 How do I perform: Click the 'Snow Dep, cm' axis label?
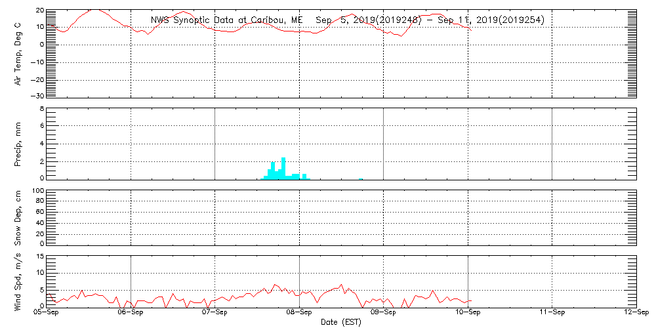coord(18,218)
